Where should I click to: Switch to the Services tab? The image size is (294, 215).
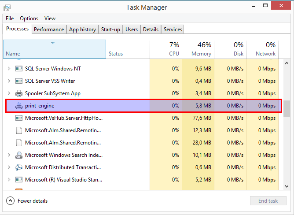(173, 30)
